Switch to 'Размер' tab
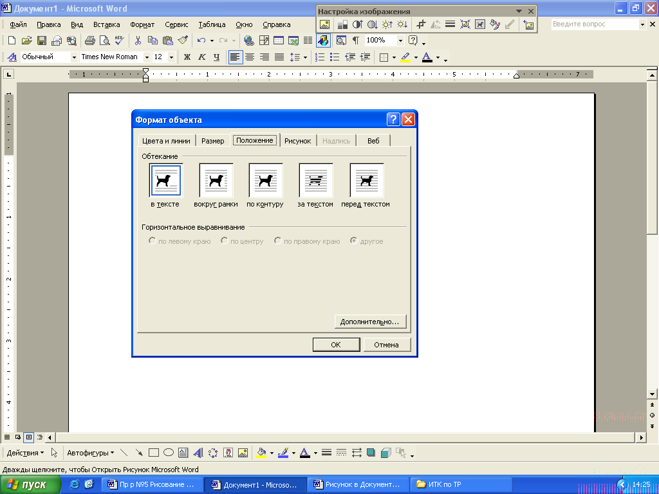 tap(212, 141)
